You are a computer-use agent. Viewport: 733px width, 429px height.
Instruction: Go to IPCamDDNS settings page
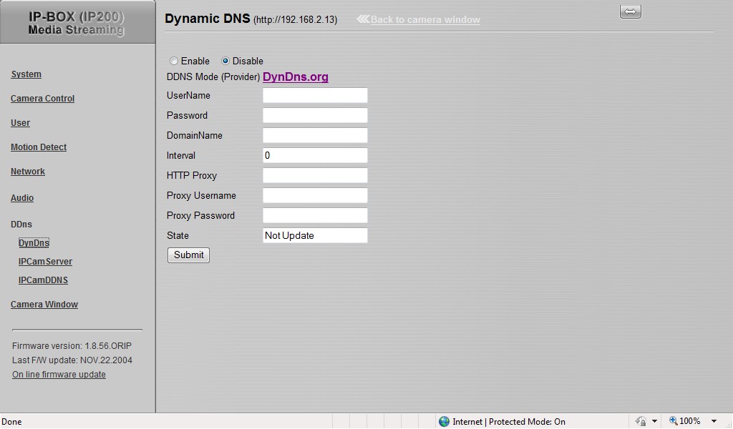click(x=43, y=280)
